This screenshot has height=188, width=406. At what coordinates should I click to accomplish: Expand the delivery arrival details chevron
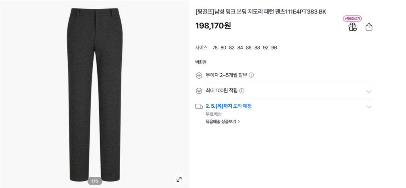[369, 107]
